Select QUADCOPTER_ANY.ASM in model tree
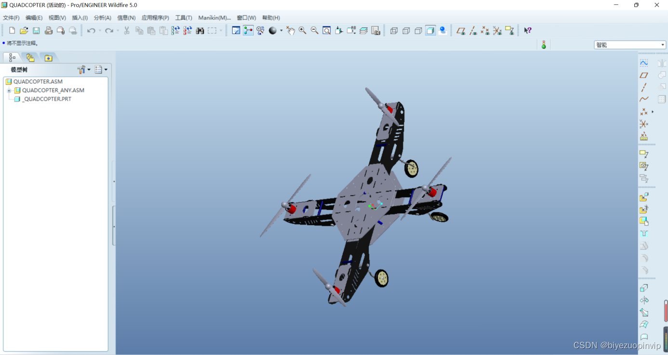668x355 pixels. (53, 91)
